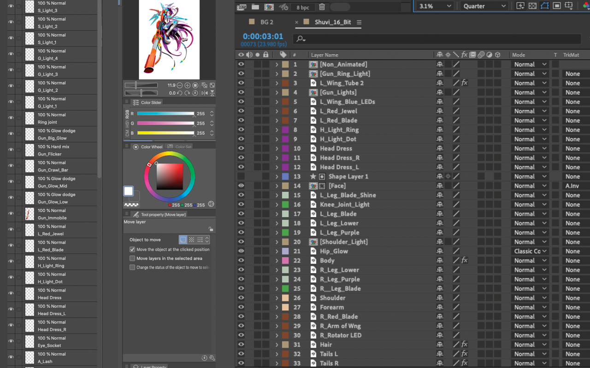Open grid and guide options icon
This screenshot has width=590, height=368.
click(x=569, y=6)
